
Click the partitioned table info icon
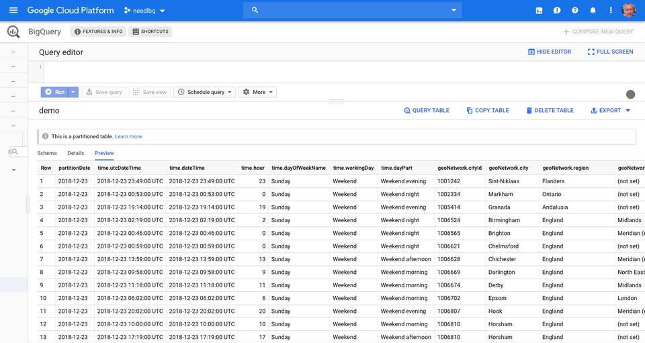pos(45,136)
